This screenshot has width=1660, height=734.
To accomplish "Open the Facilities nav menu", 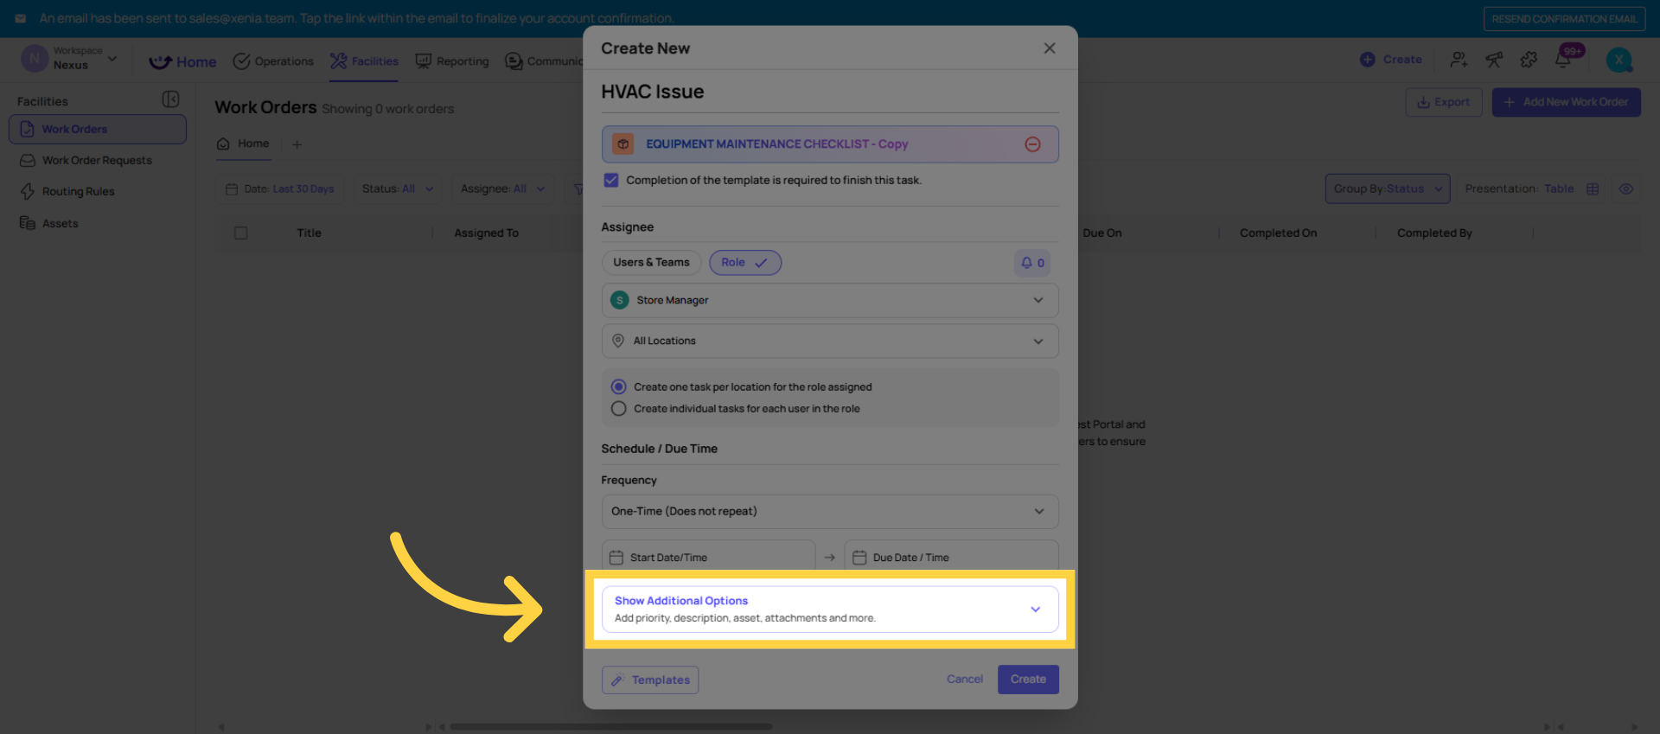I will click(364, 61).
